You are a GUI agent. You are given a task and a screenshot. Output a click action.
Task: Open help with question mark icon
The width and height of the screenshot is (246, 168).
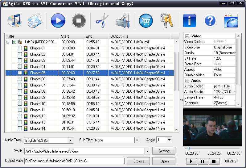tap(210, 21)
